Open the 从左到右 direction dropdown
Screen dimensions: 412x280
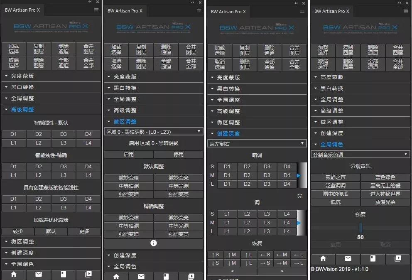point(257,143)
